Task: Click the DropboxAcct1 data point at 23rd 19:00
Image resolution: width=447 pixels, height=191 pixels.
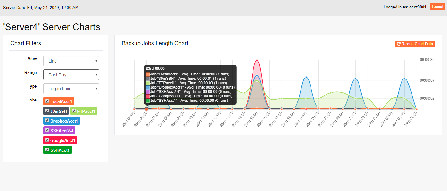Action: (306, 77)
